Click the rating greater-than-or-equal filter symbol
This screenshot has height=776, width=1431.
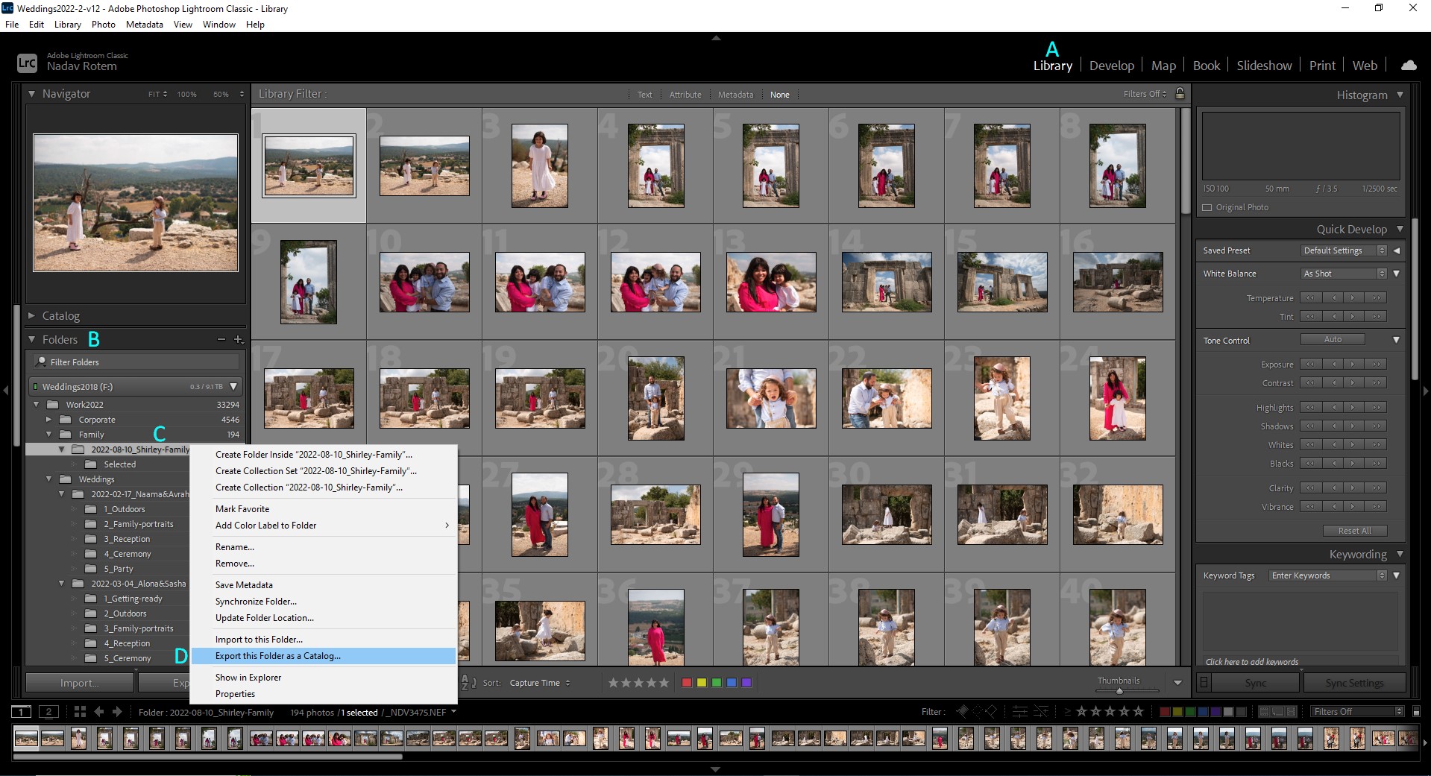tap(1067, 712)
